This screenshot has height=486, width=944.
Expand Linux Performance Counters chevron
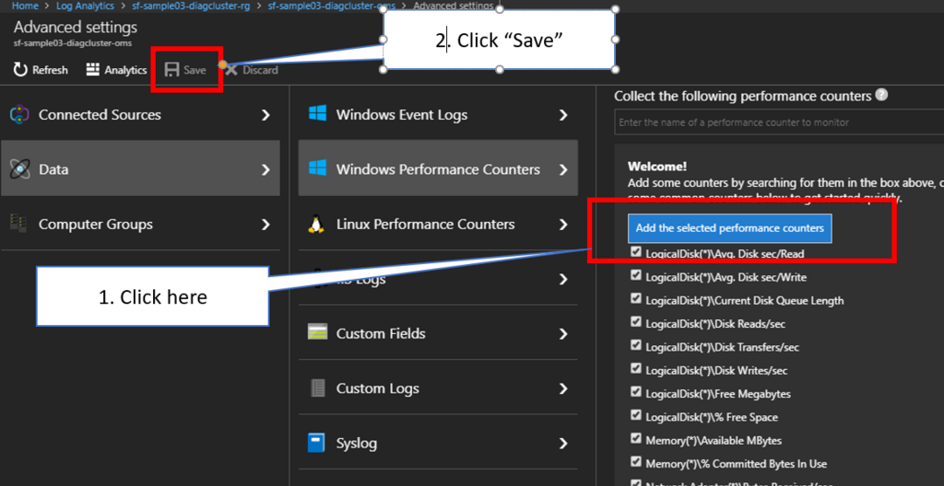(x=563, y=225)
